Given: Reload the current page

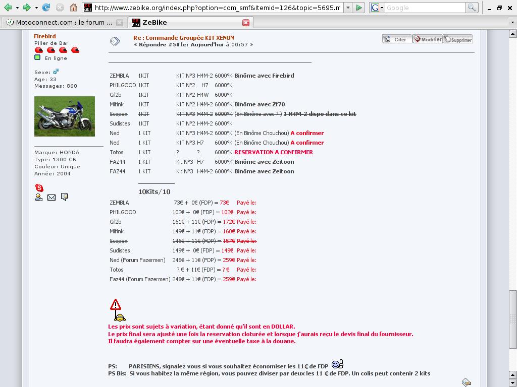Looking at the screenshot, I should 46,8.
